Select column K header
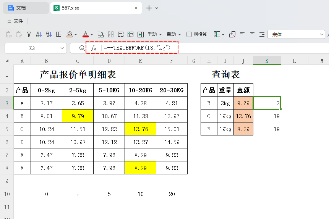329x219 pixels. 267,61
